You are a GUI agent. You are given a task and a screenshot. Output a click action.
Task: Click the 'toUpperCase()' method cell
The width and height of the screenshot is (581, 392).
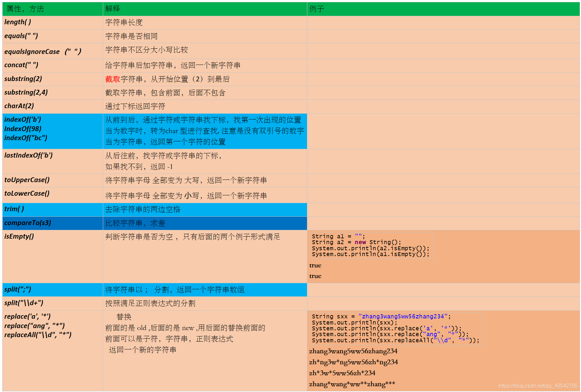pyautogui.click(x=53, y=180)
